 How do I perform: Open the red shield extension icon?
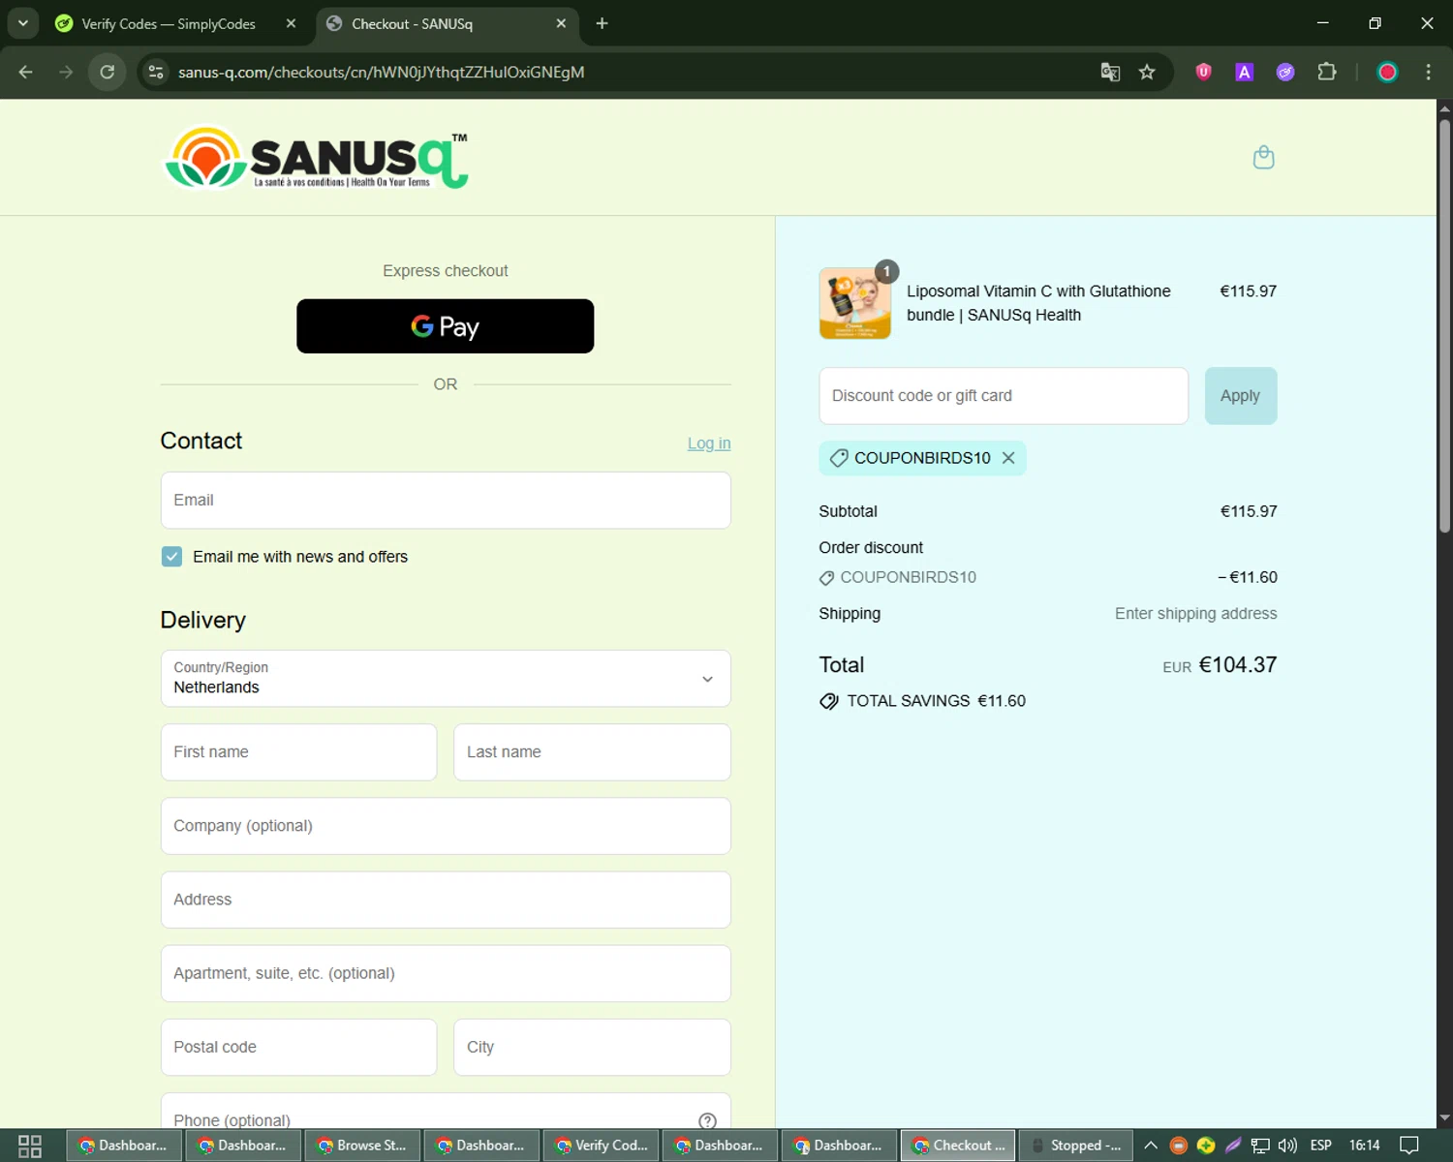[1203, 72]
